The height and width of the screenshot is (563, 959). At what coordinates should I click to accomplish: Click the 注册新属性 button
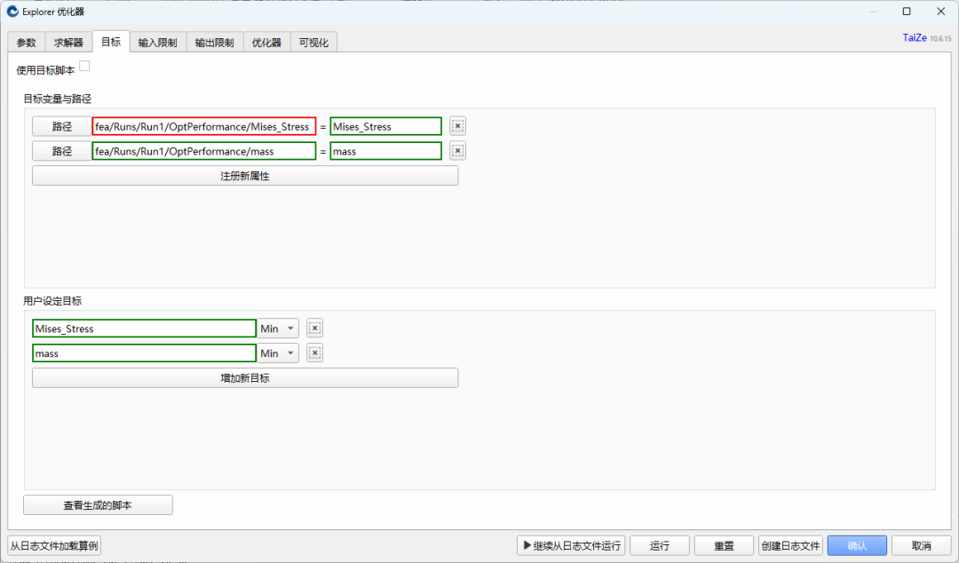(244, 175)
